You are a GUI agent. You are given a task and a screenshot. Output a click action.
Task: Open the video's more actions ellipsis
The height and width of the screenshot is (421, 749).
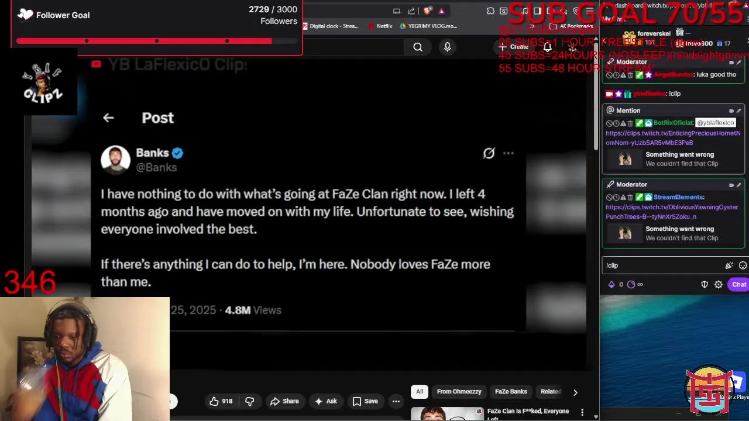[396, 401]
